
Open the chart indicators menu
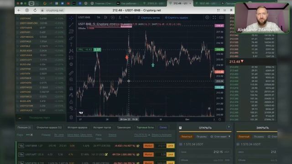click(x=120, y=17)
